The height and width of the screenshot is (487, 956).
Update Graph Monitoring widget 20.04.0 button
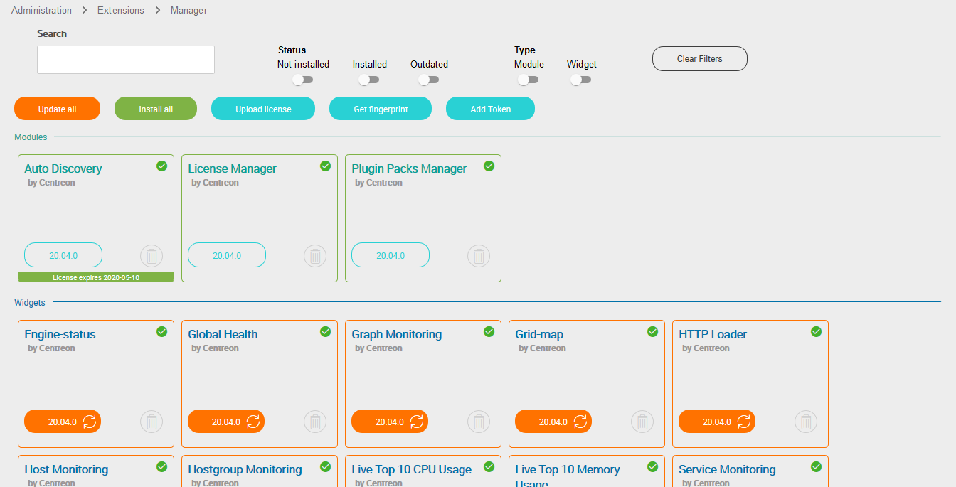tap(390, 422)
